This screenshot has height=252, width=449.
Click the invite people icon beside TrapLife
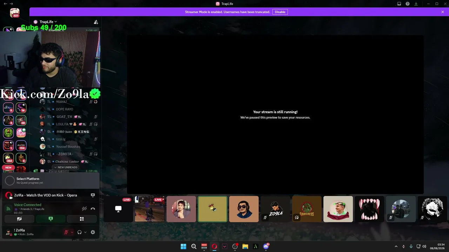click(96, 22)
